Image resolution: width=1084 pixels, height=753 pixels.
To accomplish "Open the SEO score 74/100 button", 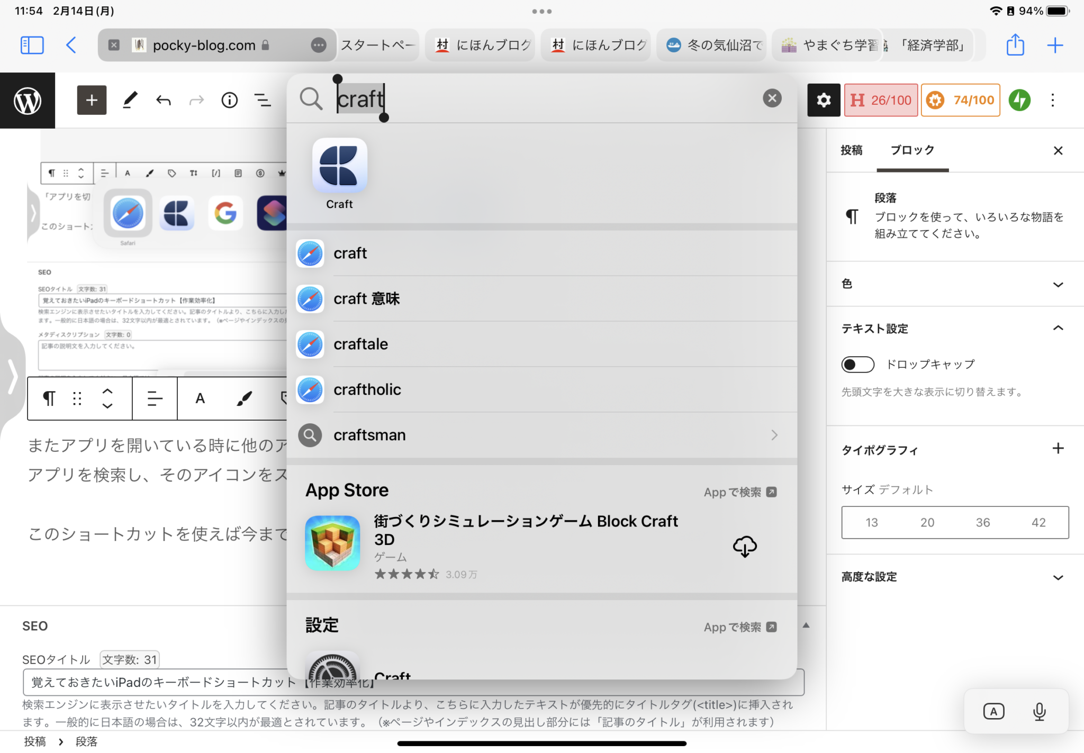I will (961, 100).
